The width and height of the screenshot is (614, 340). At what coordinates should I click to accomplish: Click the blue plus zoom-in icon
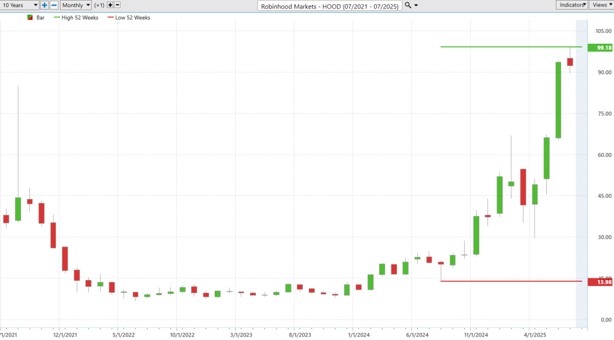click(x=44, y=5)
